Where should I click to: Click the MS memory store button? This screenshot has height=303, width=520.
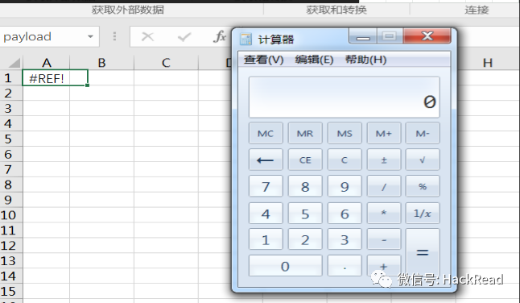pos(345,133)
